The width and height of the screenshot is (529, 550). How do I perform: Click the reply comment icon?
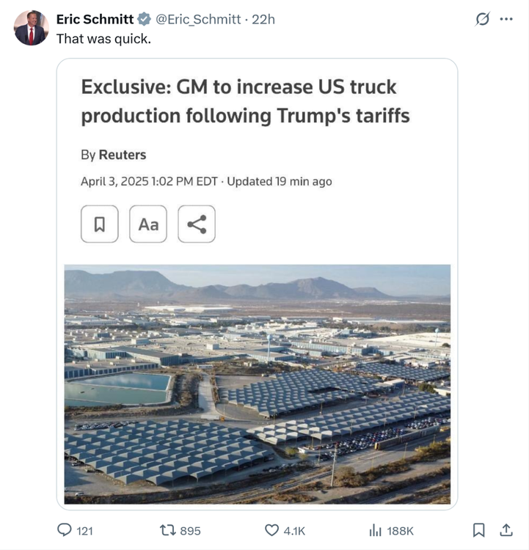pyautogui.click(x=65, y=529)
